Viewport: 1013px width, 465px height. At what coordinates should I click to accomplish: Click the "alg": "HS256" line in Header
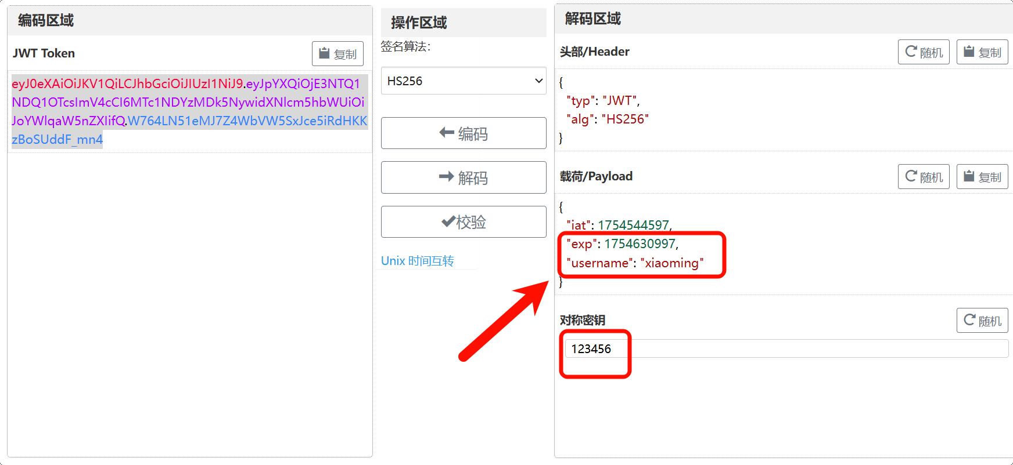(x=607, y=119)
